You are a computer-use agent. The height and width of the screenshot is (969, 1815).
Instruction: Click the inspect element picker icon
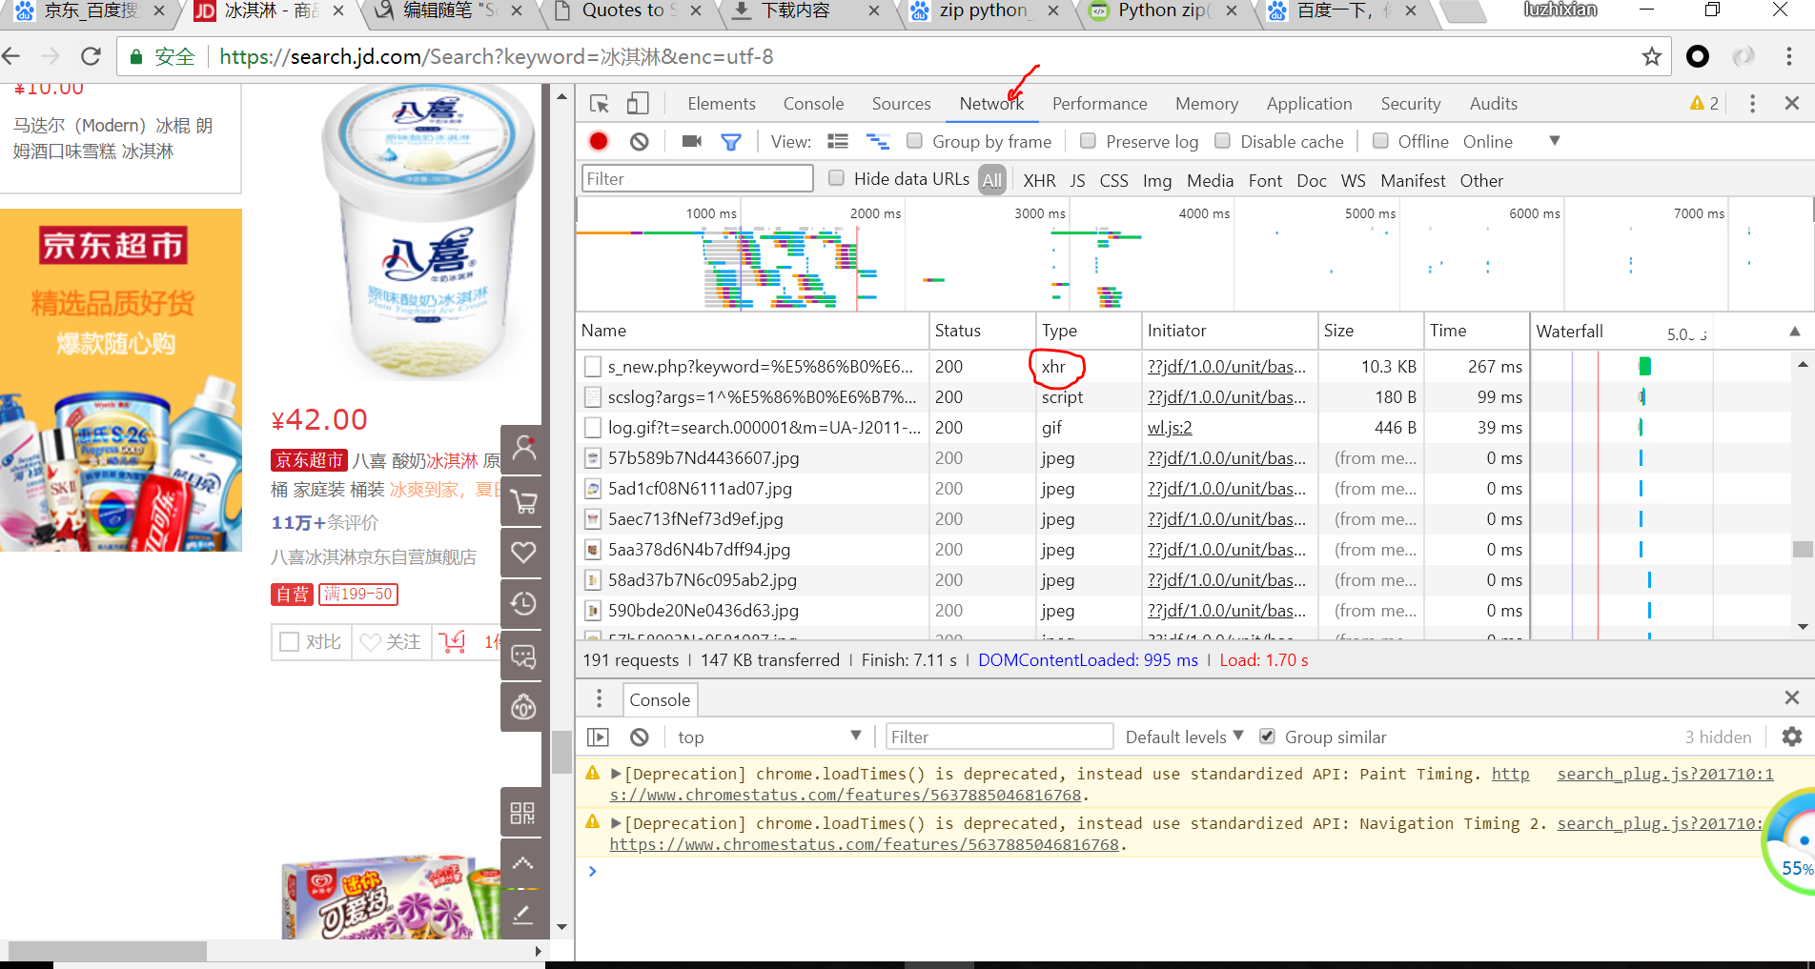[x=600, y=104]
